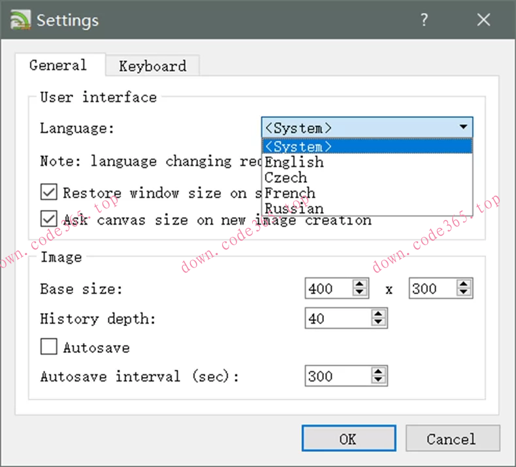Click the Settings app icon in title bar

click(x=20, y=20)
